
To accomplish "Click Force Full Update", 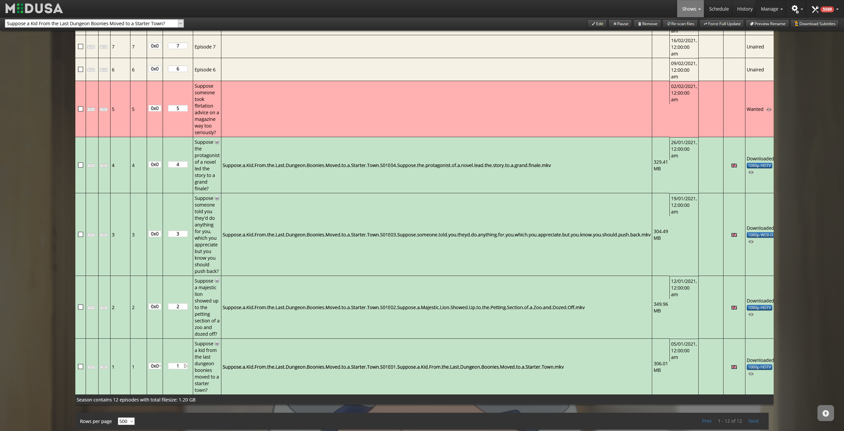I will tap(722, 24).
